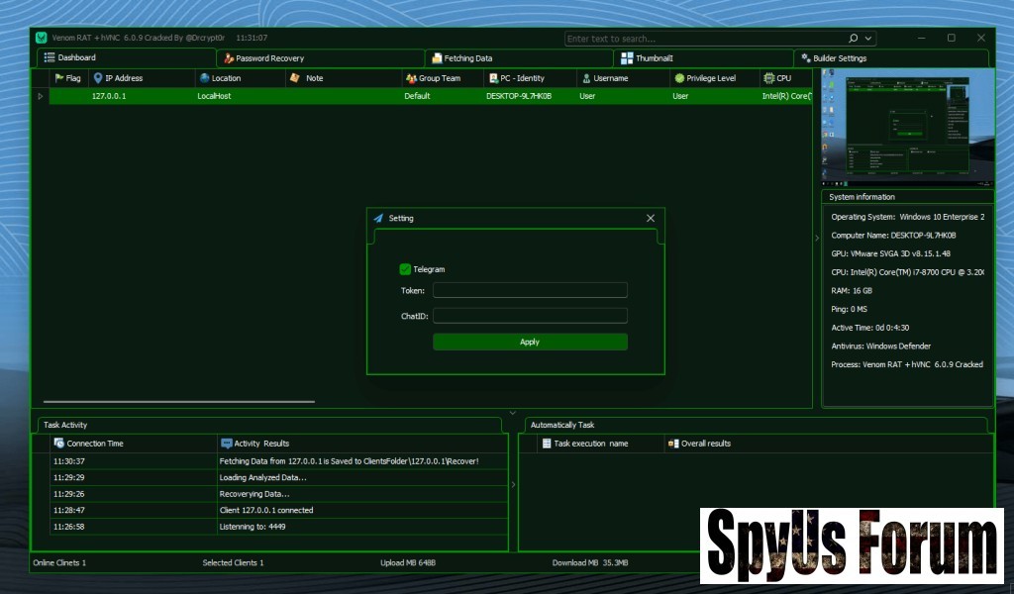The image size is (1014, 594).
Task: Click the search magnifier icon in title bar
Action: [x=854, y=39]
